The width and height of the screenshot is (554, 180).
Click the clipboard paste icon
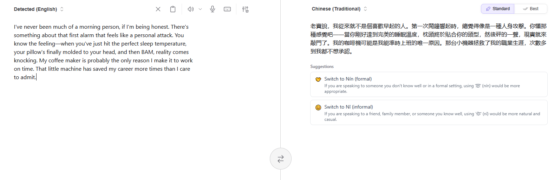click(x=173, y=9)
